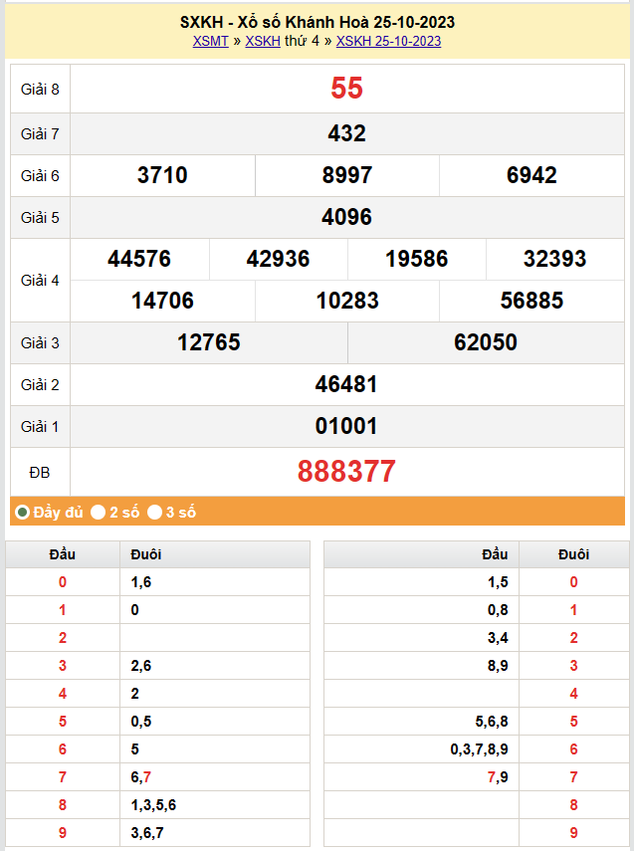Select the Giải 4 number 44576
The height and width of the screenshot is (851, 634).
(x=139, y=259)
